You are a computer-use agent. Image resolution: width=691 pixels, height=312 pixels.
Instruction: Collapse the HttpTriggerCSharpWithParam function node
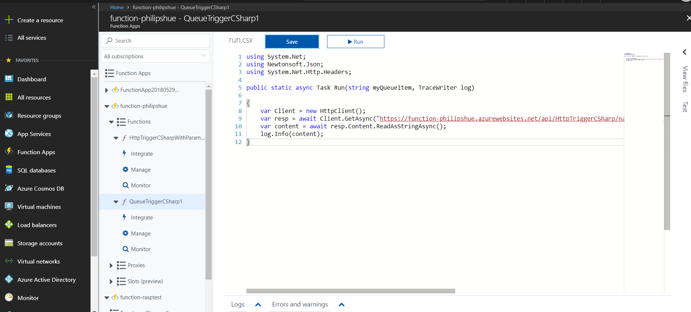coord(116,138)
